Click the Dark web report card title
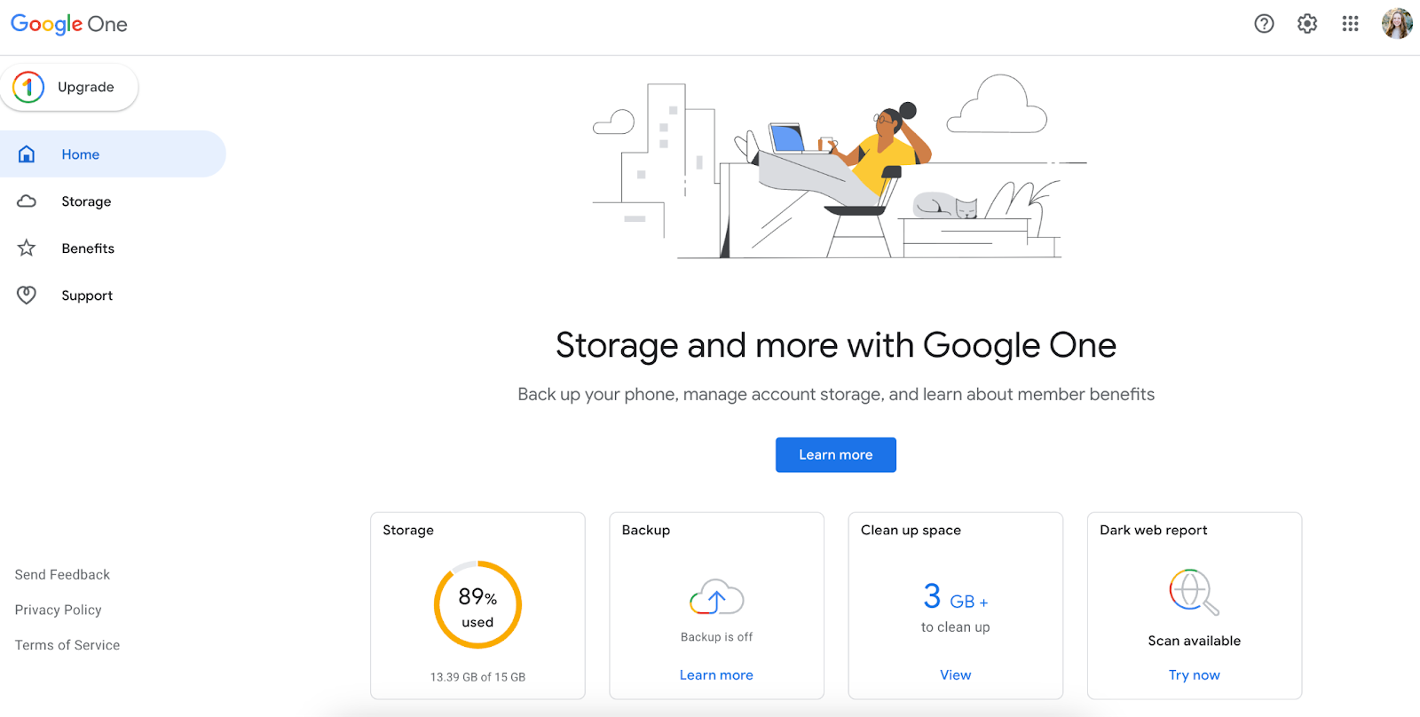The image size is (1420, 717). 1154,530
